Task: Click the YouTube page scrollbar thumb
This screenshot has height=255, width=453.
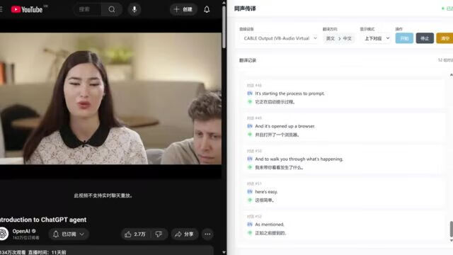Action: (x=224, y=28)
